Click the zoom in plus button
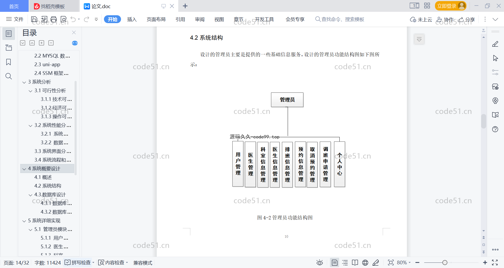 click(x=485, y=262)
